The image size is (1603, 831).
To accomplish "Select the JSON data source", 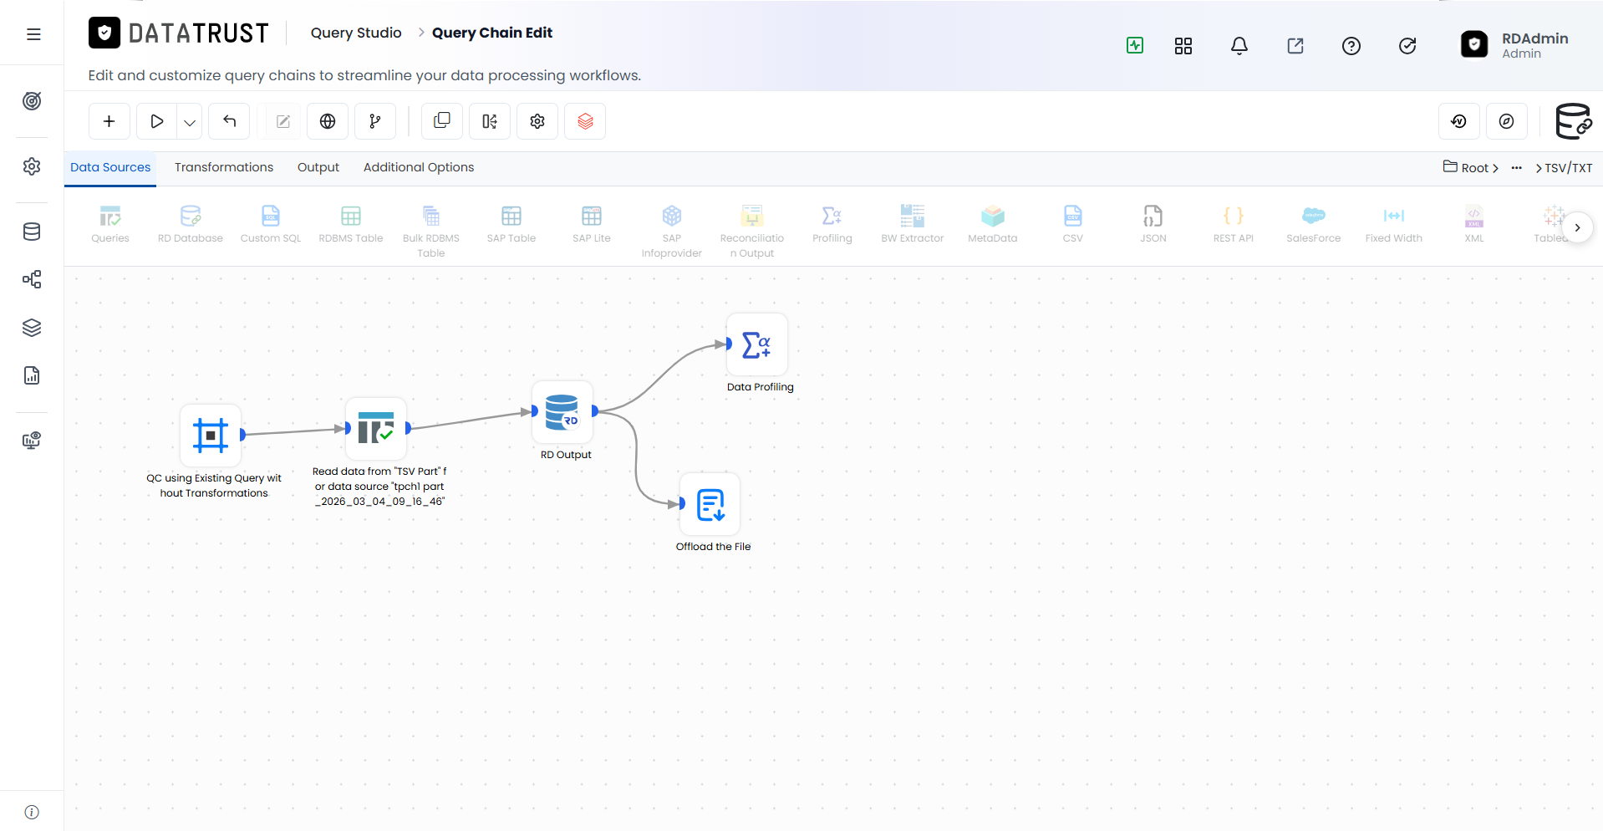I will click(1153, 224).
